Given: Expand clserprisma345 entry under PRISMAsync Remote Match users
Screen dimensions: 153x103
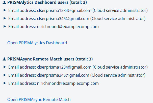Looking at the screenshot, I should click(5, 75).
